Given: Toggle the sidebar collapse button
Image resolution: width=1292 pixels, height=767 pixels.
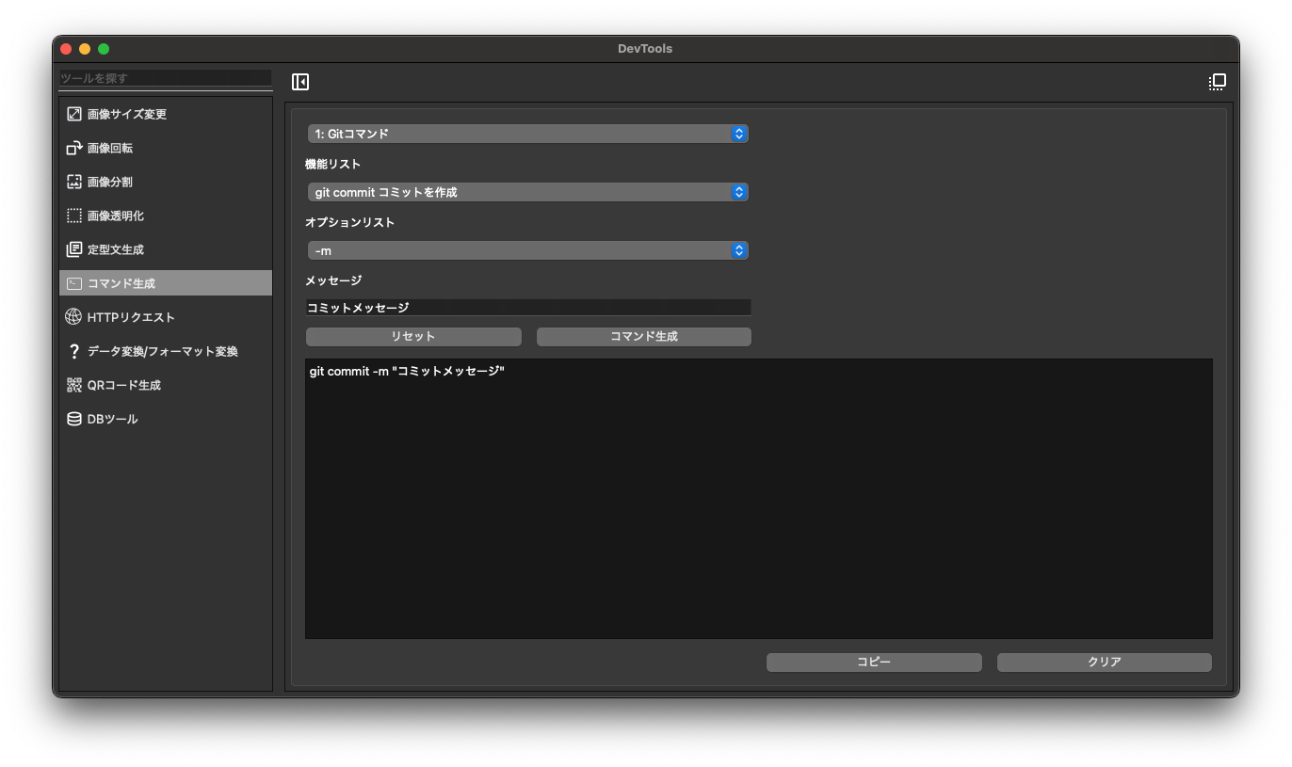Looking at the screenshot, I should (300, 82).
